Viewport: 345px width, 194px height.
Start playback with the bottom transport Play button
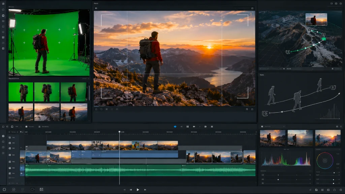point(138,190)
